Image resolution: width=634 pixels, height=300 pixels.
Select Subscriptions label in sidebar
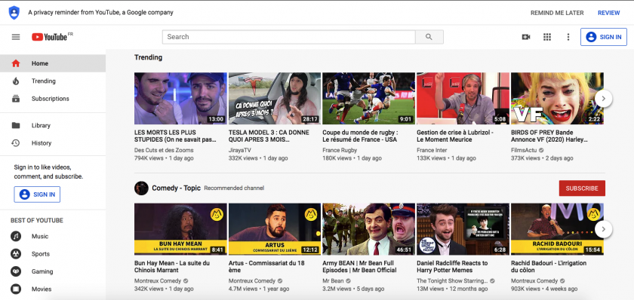51,99
